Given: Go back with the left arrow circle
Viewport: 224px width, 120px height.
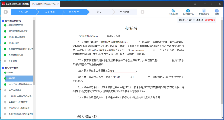Looking at the screenshot, I should [x=6, y=12].
